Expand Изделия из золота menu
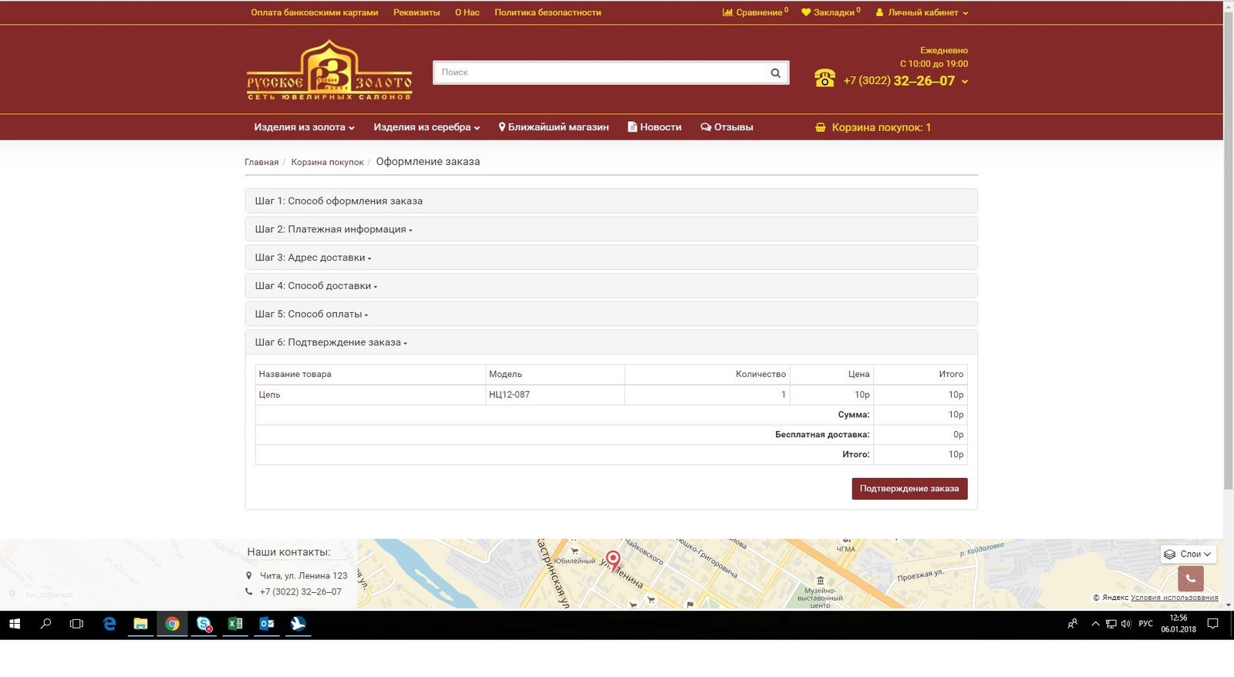Image resolution: width=1234 pixels, height=677 pixels. click(304, 127)
